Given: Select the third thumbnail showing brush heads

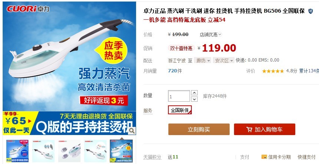Looking at the screenshot, I should [x=69, y=151].
